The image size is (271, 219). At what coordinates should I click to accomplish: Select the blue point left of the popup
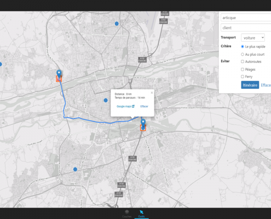pos(106,100)
